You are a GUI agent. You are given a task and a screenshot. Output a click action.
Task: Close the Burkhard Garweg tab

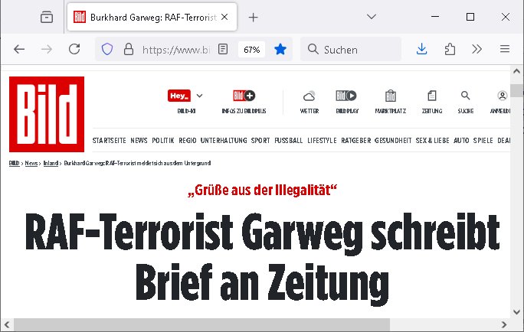pyautogui.click(x=224, y=17)
